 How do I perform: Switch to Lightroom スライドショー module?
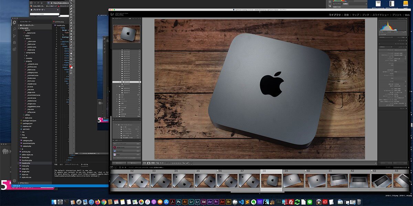(x=381, y=15)
